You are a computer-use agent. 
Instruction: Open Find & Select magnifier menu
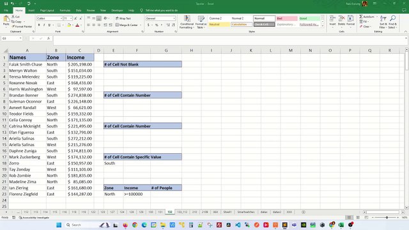tap(392, 22)
